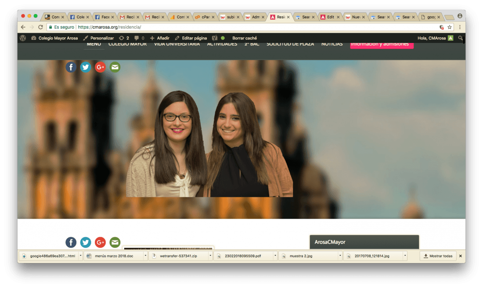
Task: Switch to the first Facebook Cole tab
Action: [x=79, y=17]
